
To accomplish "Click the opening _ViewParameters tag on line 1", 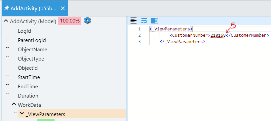I will pos(171,29).
